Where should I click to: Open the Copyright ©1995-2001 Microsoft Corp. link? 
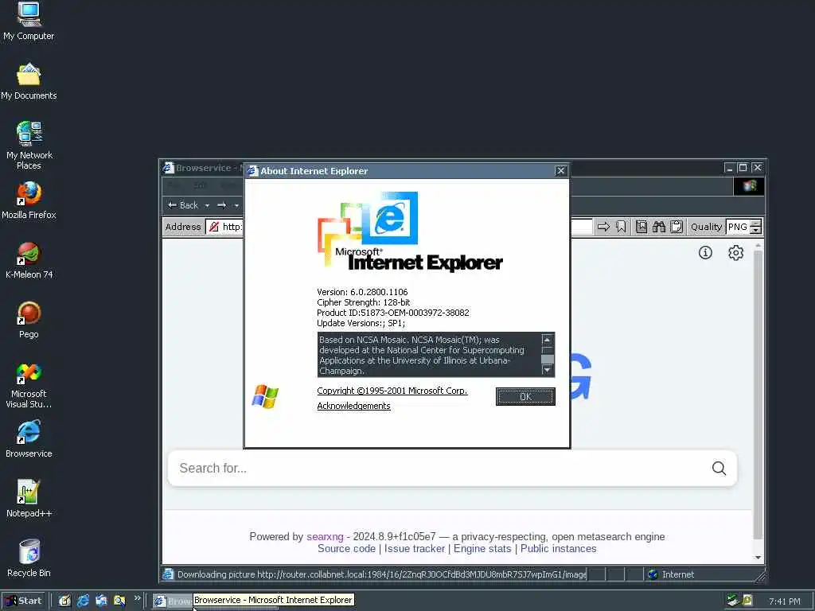[x=392, y=391]
